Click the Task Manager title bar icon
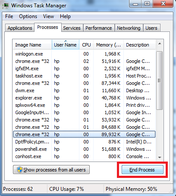 click(x=6, y=6)
